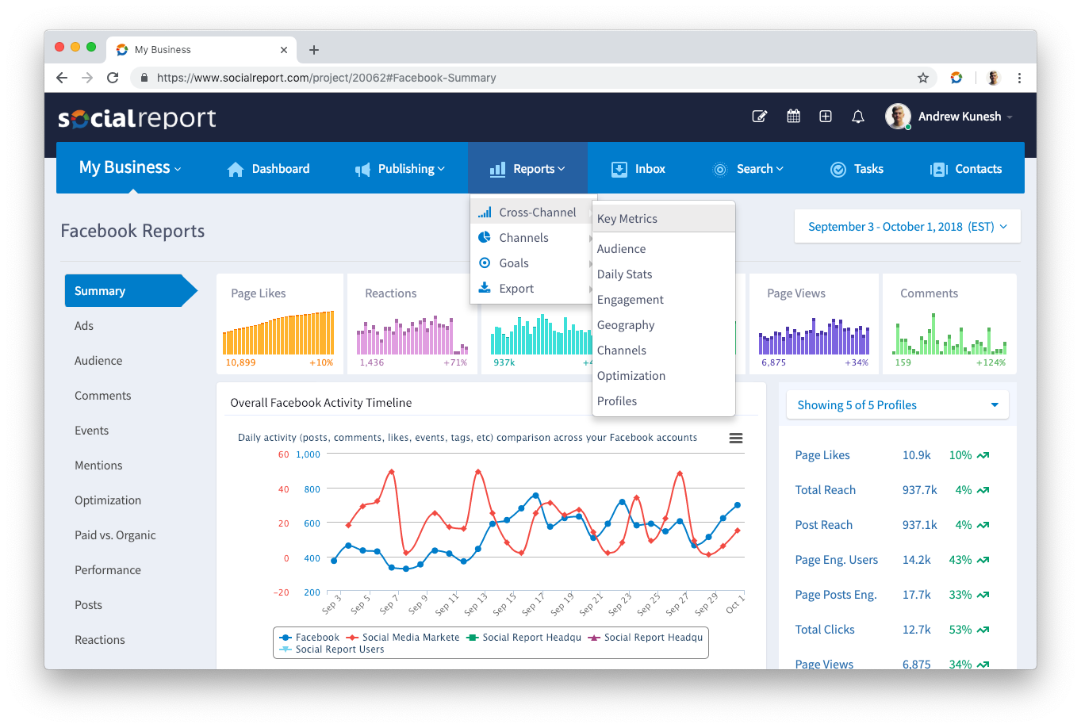The height and width of the screenshot is (728, 1081).
Task: Bookmark this page with star icon
Action: 923,78
